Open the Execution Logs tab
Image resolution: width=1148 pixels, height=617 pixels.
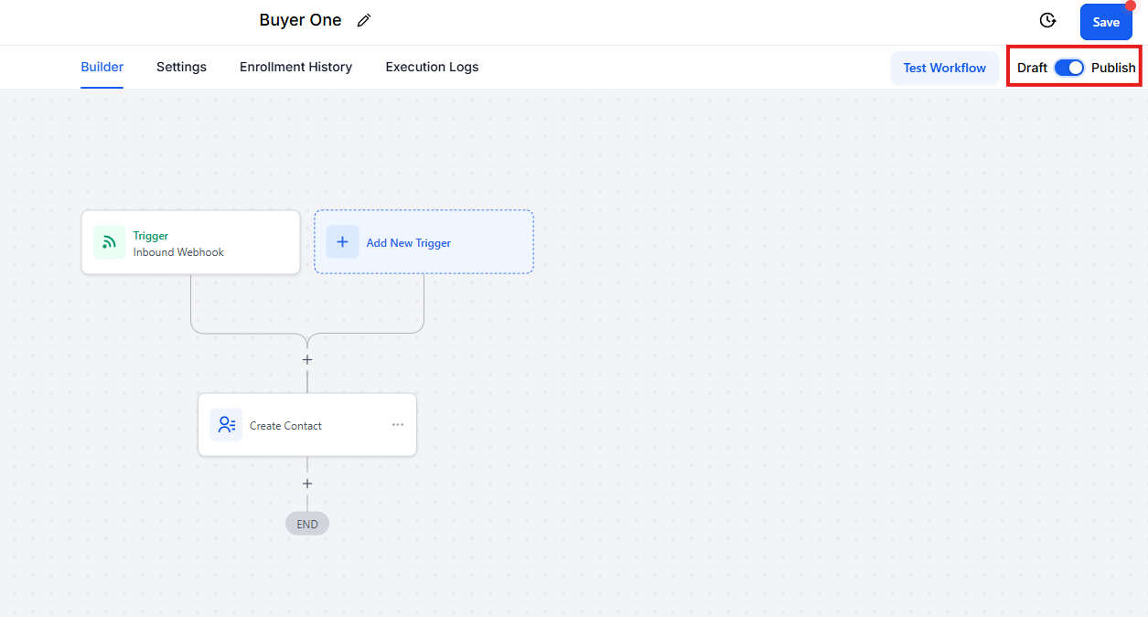click(x=432, y=67)
